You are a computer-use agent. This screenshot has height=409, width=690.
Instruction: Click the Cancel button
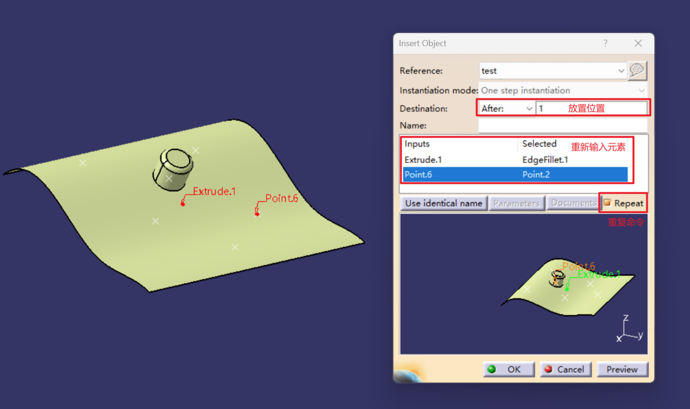[x=565, y=369]
